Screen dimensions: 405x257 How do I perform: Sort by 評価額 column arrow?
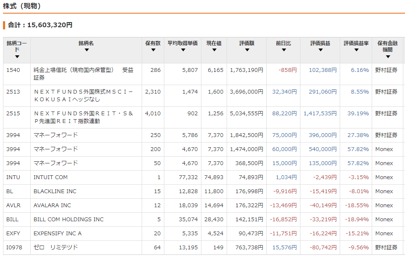(x=247, y=50)
